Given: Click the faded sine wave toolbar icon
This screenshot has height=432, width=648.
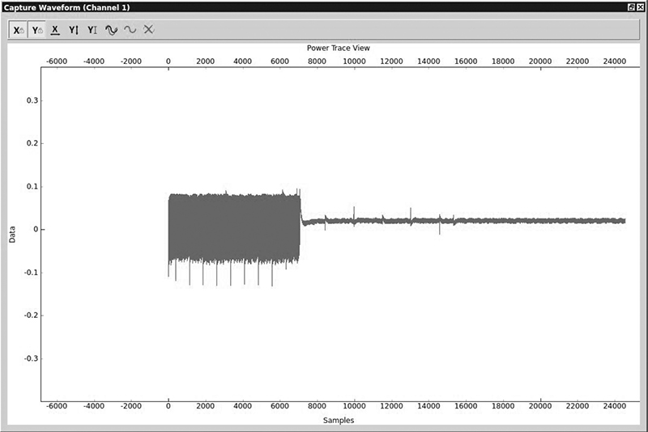Looking at the screenshot, I should click(130, 30).
